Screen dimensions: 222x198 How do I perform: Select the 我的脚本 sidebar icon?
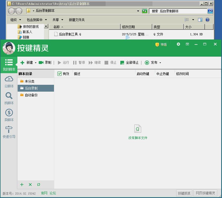tap(9, 63)
